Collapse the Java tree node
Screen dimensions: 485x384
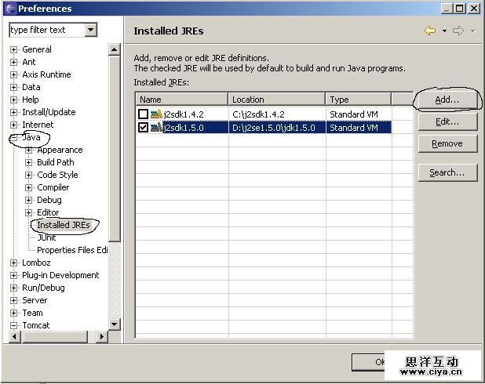[x=13, y=137]
